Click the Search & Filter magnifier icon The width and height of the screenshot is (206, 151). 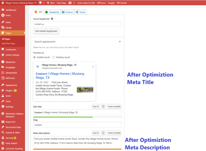pos(3,132)
